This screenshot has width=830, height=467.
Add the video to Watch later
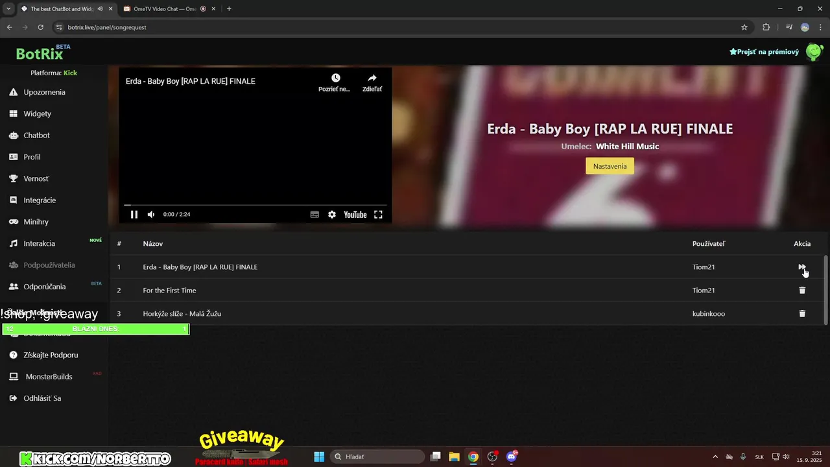point(335,82)
